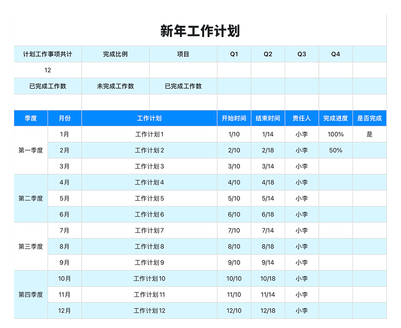Click the 8/10 start date cell
The height and width of the screenshot is (328, 401).
click(x=234, y=246)
